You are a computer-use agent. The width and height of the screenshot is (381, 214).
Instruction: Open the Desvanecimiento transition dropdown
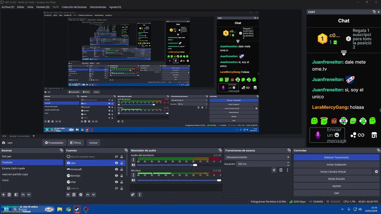(x=258, y=157)
